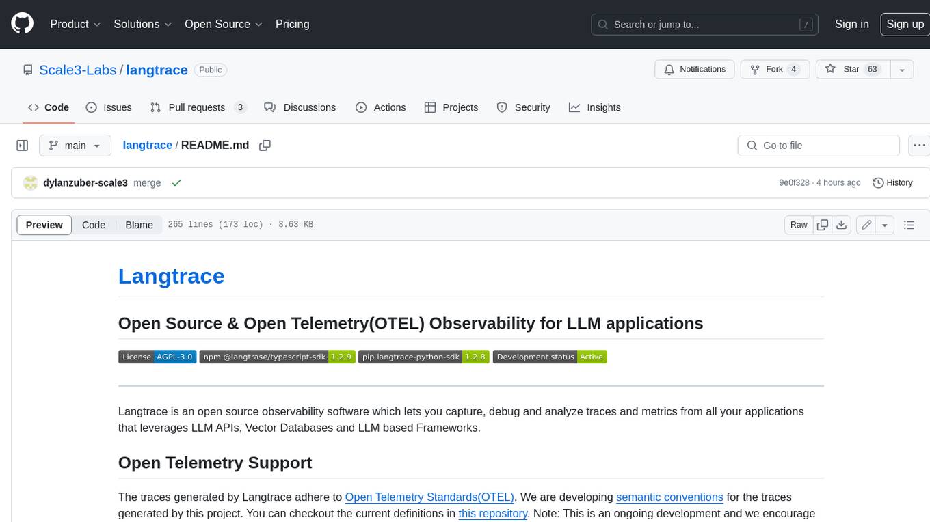
Task: Open the main branch selector
Action: pos(75,146)
